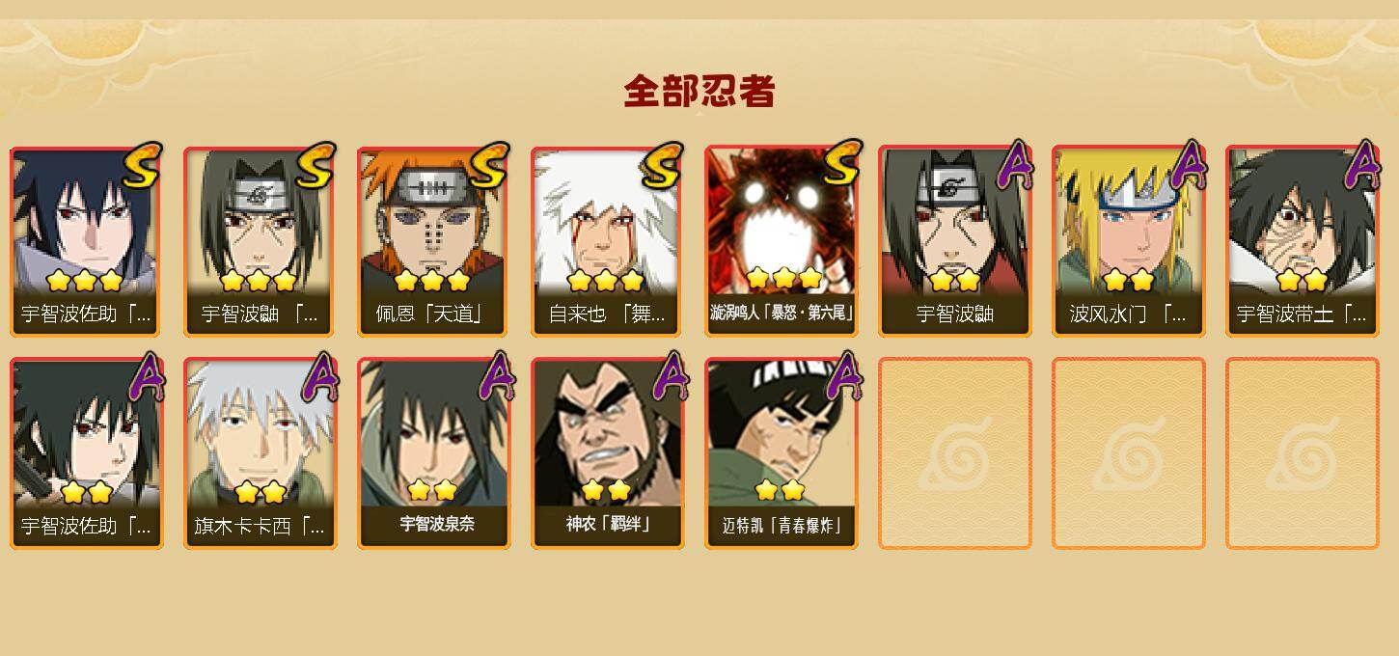Select the 旗木卡卡西 silver-haired card
Screen dimensions: 1399x656
[260, 453]
